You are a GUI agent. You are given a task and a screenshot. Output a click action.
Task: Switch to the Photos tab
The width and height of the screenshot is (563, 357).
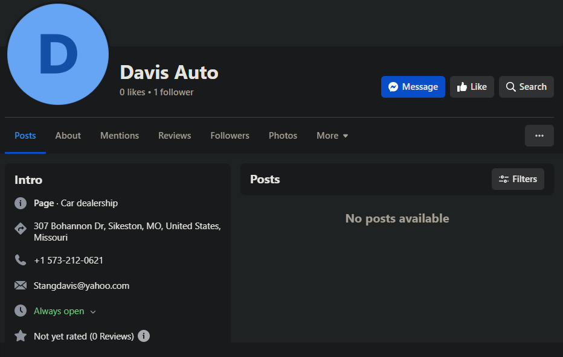(283, 136)
